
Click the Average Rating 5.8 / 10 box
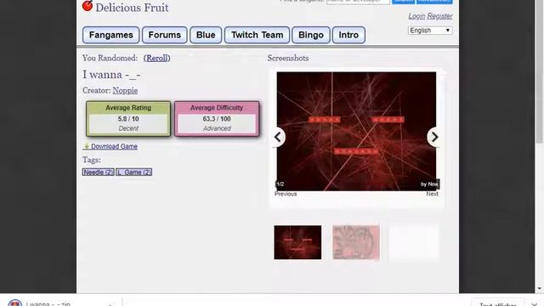pyautogui.click(x=128, y=119)
